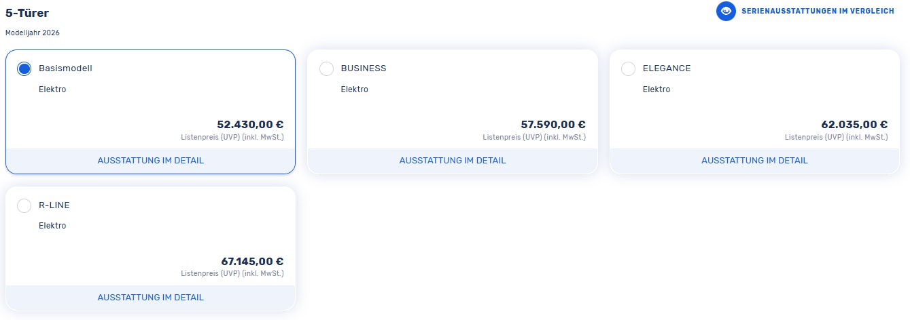Click the Modelljahr 2026 label
The image size is (910, 320).
(37, 33)
